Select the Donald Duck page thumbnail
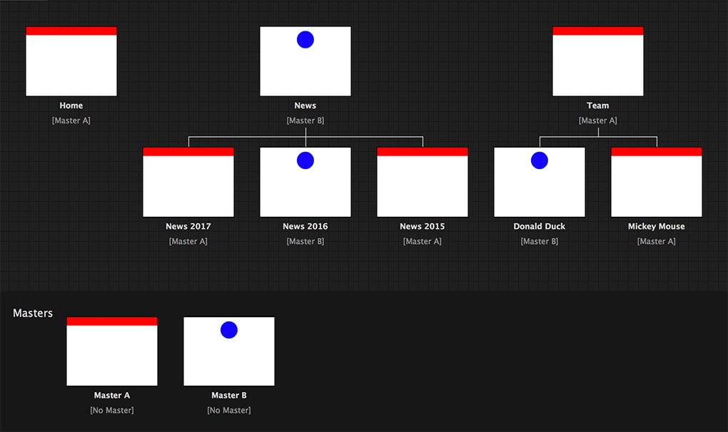The image size is (728, 432). (539, 182)
